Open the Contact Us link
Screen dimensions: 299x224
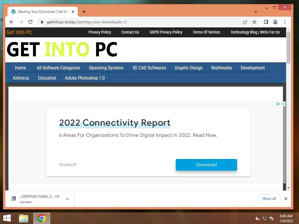130,32
